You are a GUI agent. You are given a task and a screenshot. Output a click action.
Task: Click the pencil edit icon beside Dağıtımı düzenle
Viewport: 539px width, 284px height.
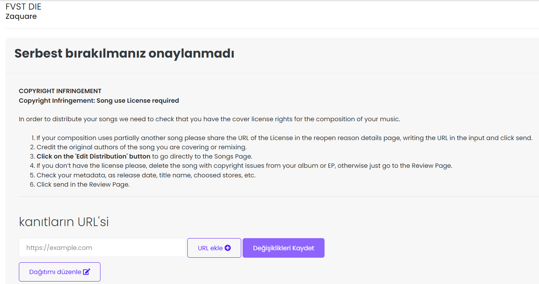[x=87, y=272]
